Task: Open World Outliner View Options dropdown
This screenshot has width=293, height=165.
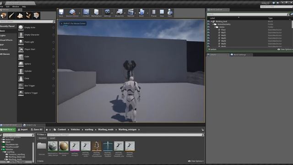Action: point(285,49)
